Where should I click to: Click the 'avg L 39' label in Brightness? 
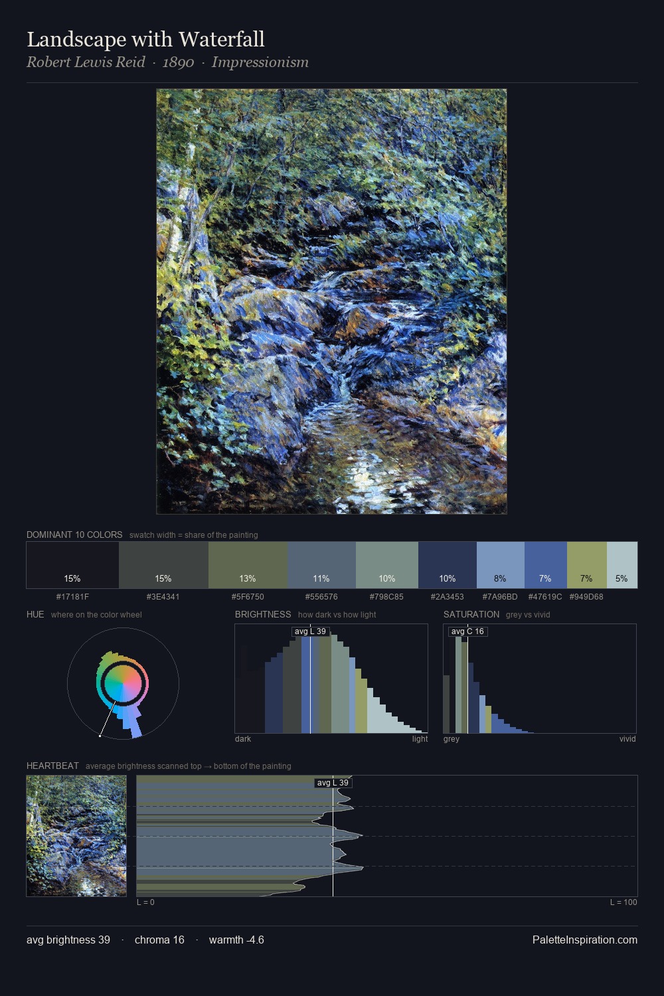pyautogui.click(x=310, y=631)
